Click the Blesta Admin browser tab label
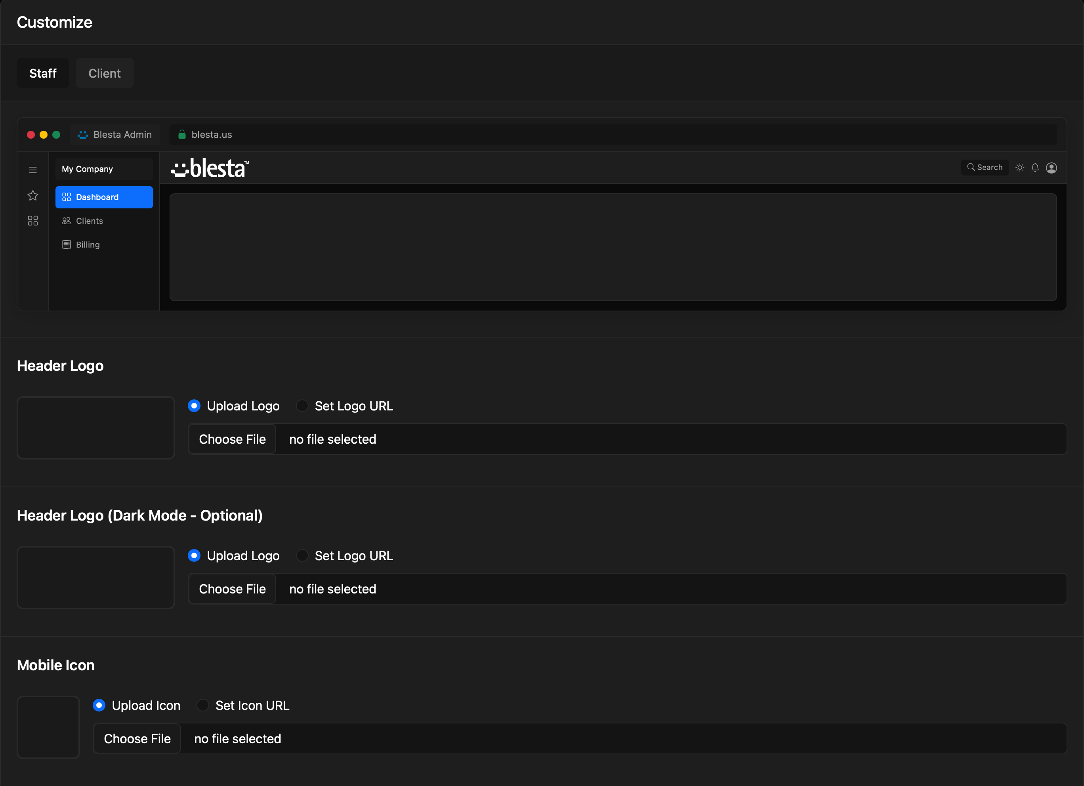The width and height of the screenshot is (1084, 786). 123,135
